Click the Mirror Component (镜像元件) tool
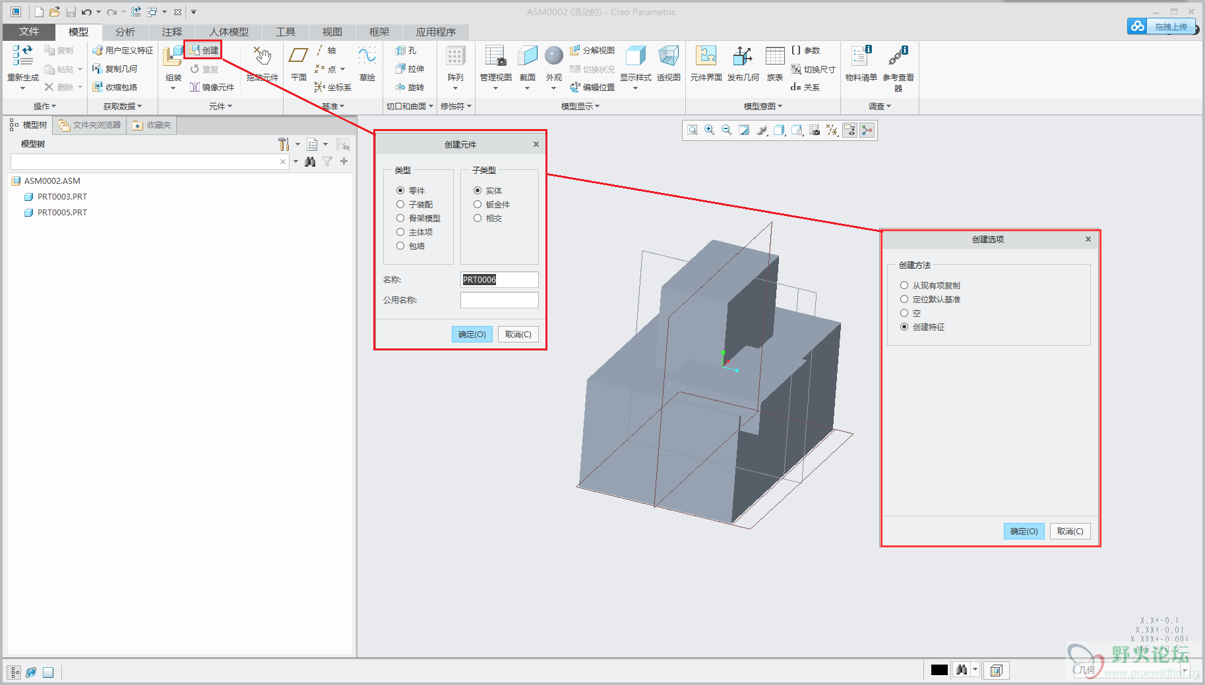The image size is (1205, 685). click(212, 87)
